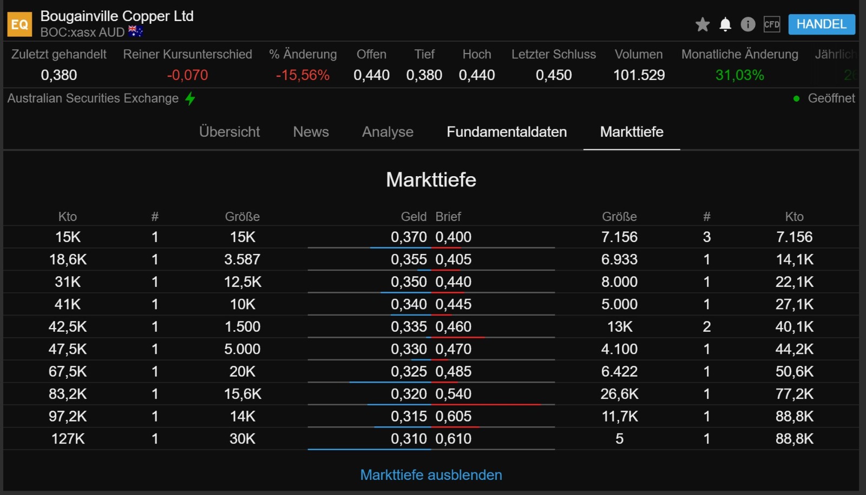Open the instrument info icon
This screenshot has height=495, width=866.
coord(748,24)
